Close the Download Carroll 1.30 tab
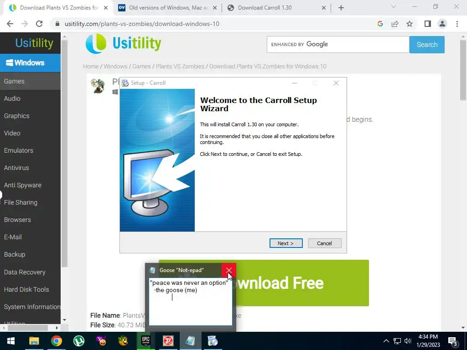The image size is (467, 350). click(x=324, y=8)
